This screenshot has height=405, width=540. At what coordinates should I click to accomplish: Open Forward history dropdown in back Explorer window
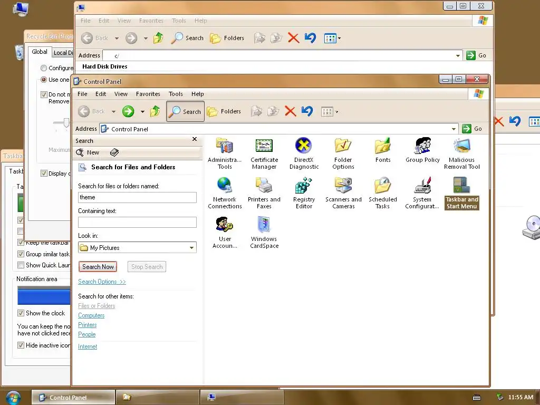pos(146,38)
